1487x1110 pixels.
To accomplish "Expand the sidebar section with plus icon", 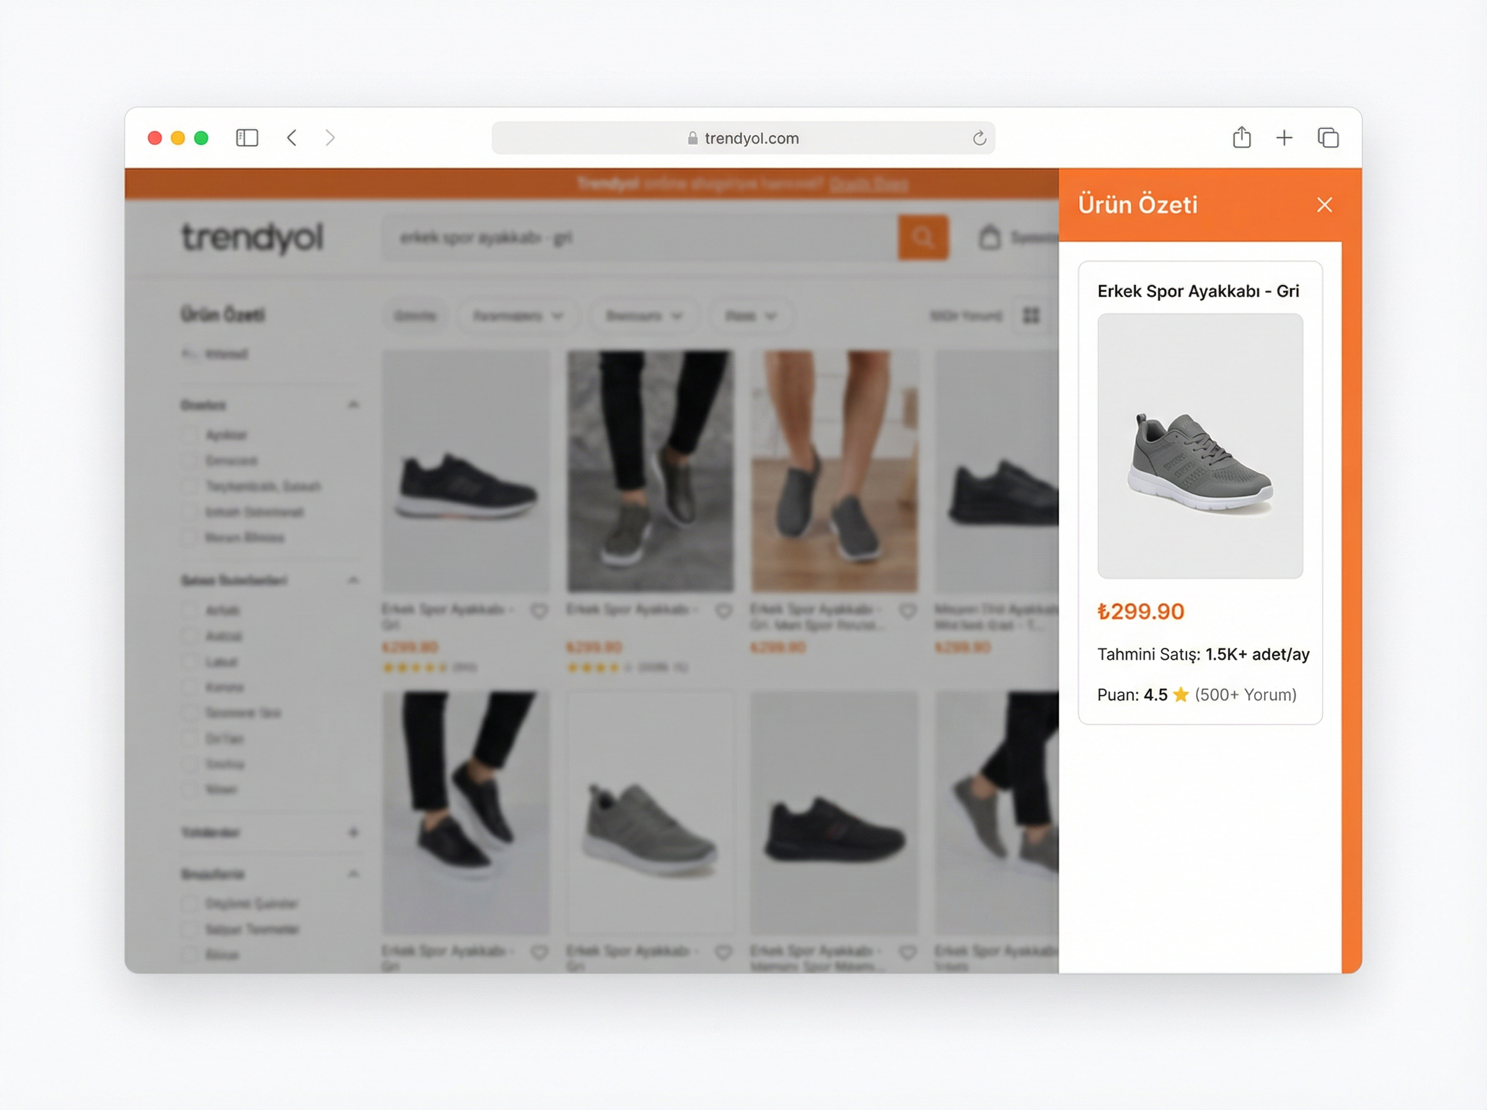I will click(x=353, y=833).
